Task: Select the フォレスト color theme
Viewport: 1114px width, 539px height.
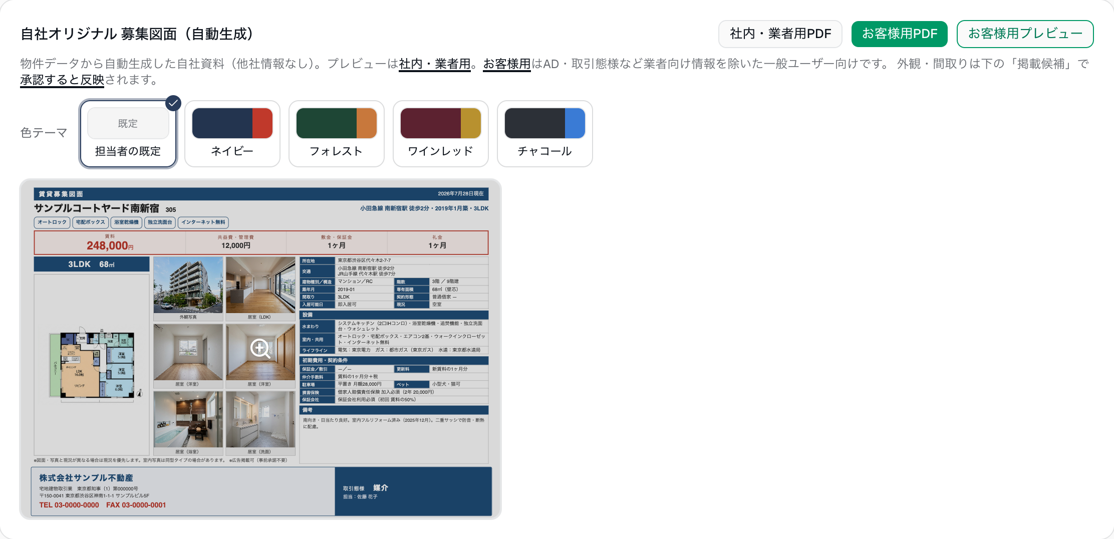Action: [337, 134]
